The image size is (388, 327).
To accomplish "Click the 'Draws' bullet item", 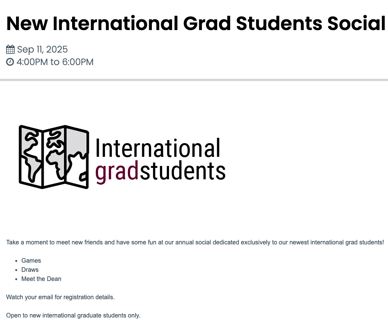I will pyautogui.click(x=30, y=270).
